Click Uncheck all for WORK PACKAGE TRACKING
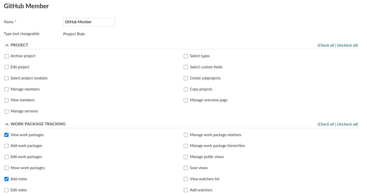Viewport: 367px width, 196px height. tap(347, 124)
